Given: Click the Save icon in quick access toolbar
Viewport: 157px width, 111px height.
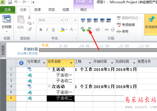Looking at the screenshot, I should pos(10,2).
